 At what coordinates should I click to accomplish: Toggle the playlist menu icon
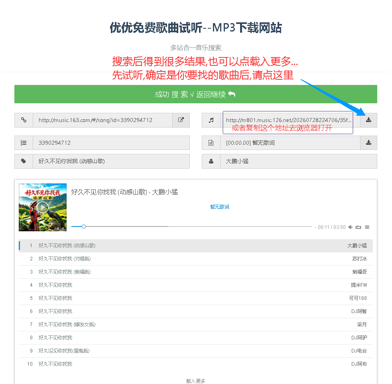coord(367,227)
